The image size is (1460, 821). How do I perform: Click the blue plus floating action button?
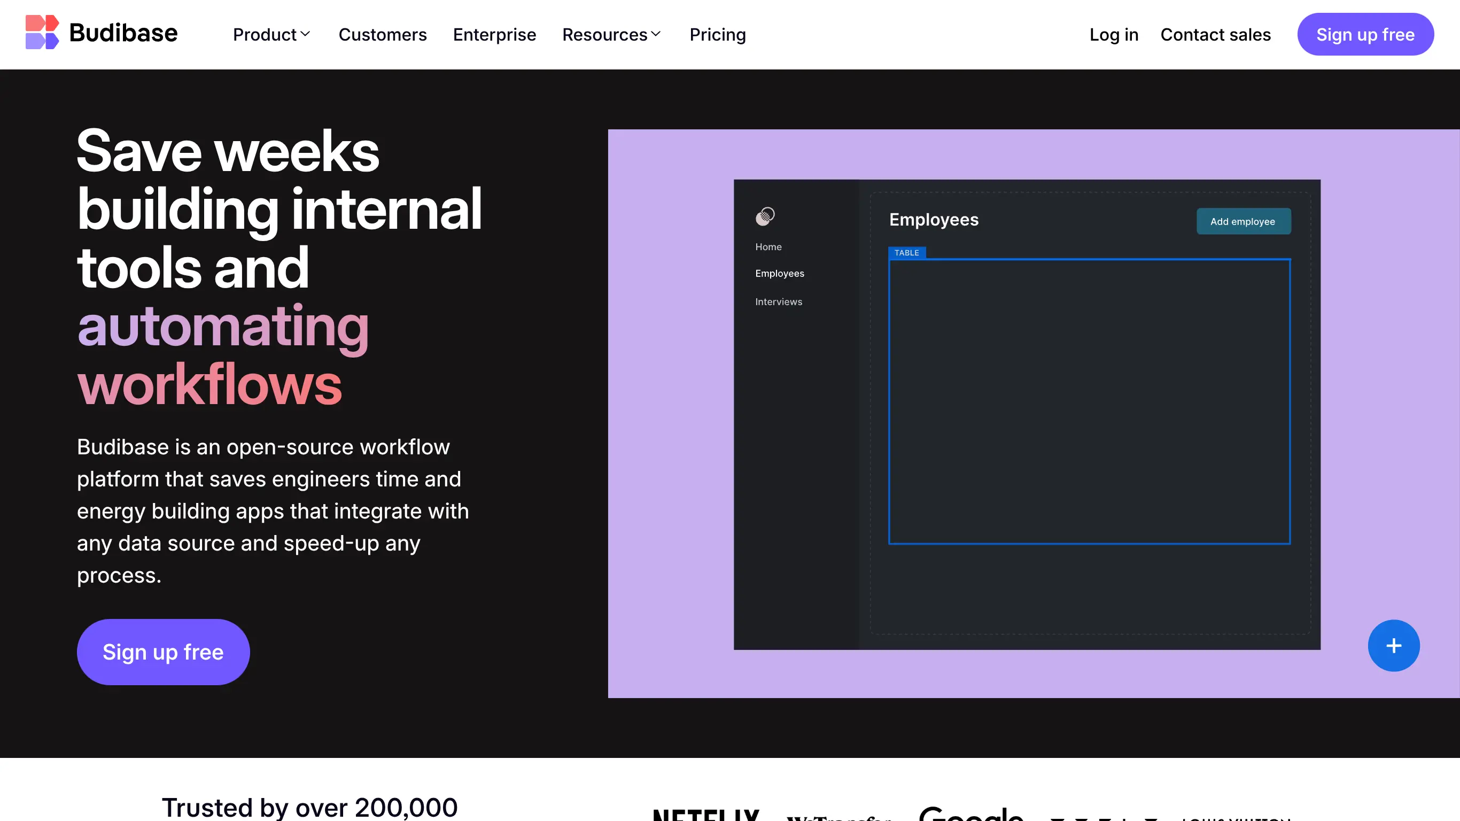point(1394,645)
